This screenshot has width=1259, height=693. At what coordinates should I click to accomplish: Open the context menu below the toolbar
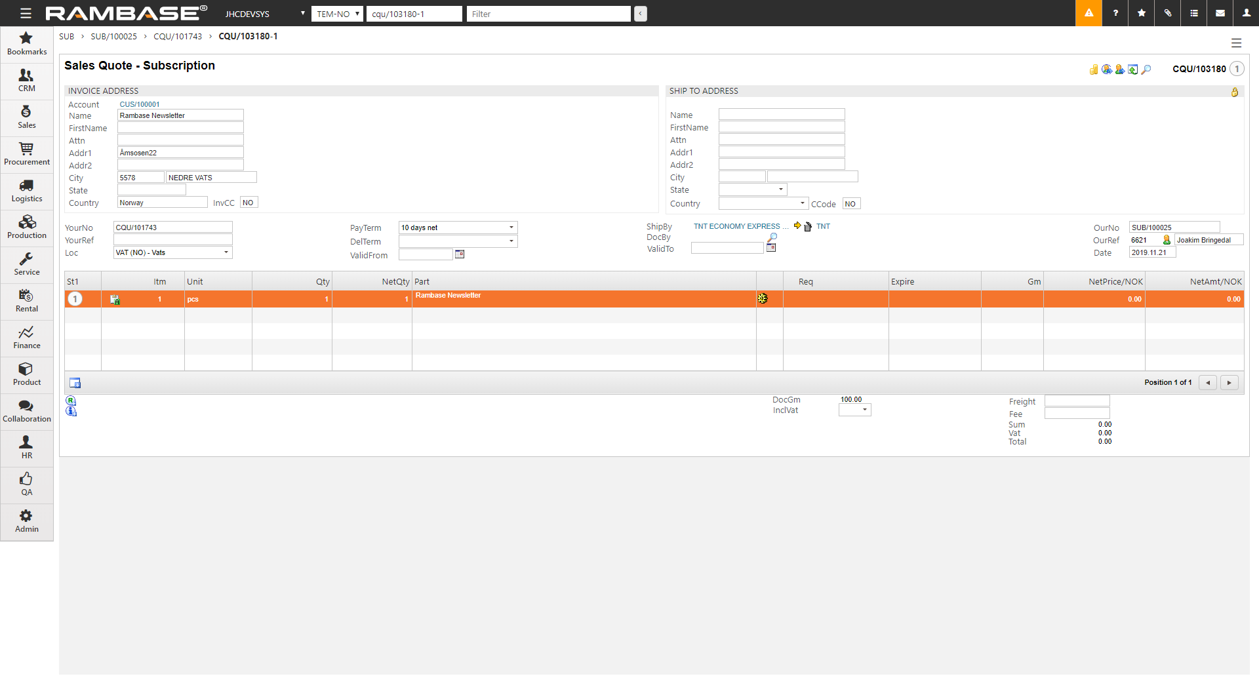1236,43
